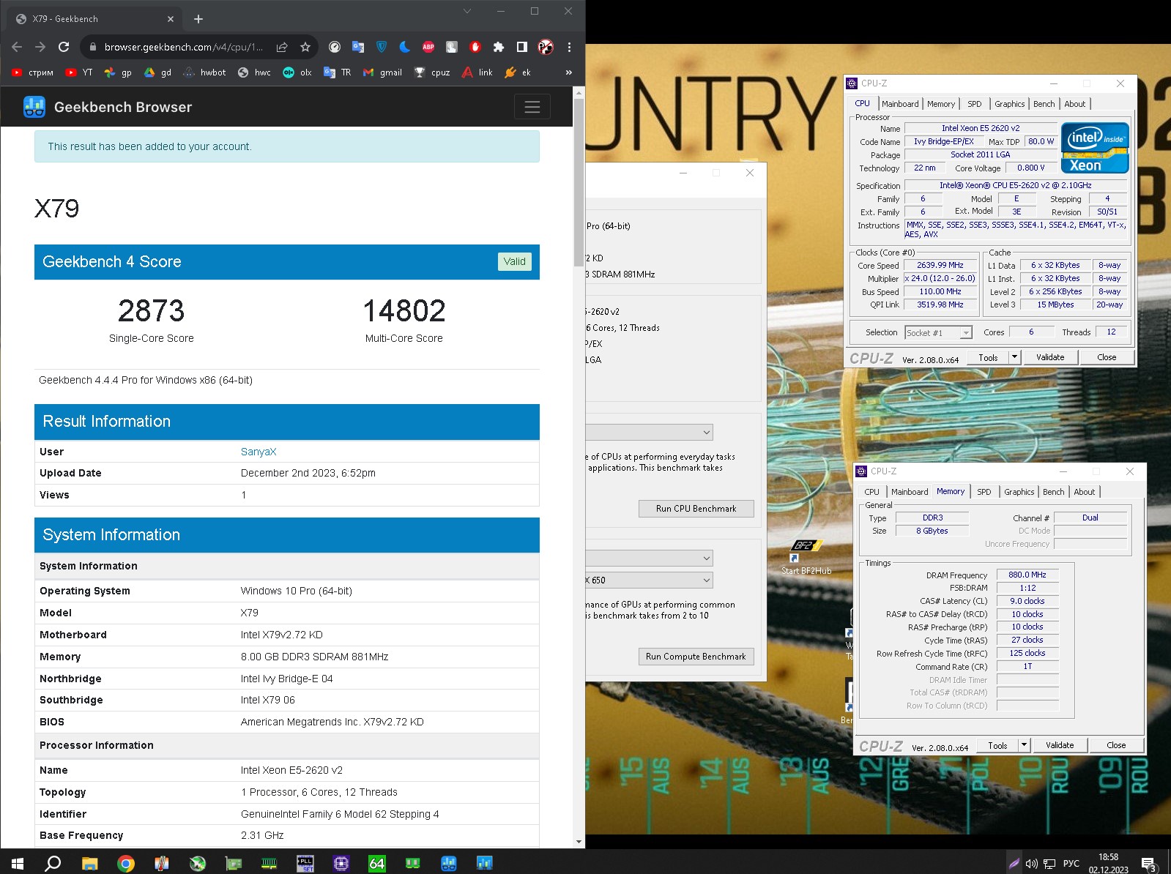Open the Bitwarden shield extension
The width and height of the screenshot is (1171, 874).
pos(382,47)
